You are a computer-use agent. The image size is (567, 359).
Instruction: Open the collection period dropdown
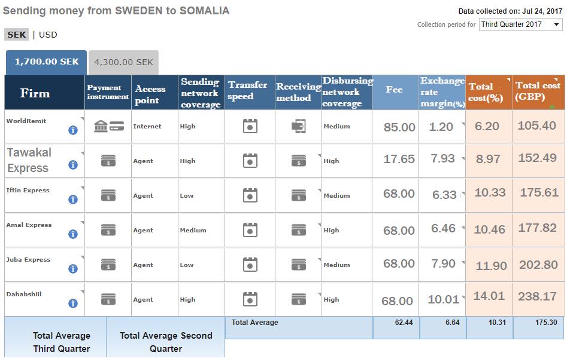[x=520, y=24]
